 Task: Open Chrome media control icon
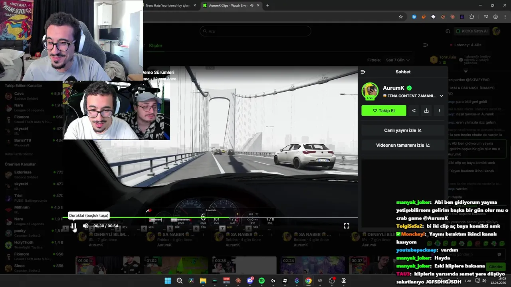[x=486, y=17]
